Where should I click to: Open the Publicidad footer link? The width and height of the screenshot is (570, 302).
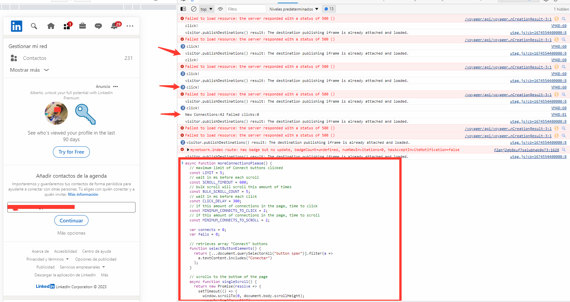[x=45, y=267]
